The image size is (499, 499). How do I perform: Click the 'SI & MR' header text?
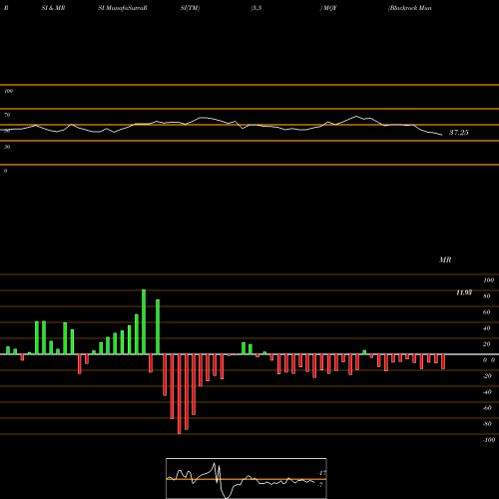click(x=53, y=8)
